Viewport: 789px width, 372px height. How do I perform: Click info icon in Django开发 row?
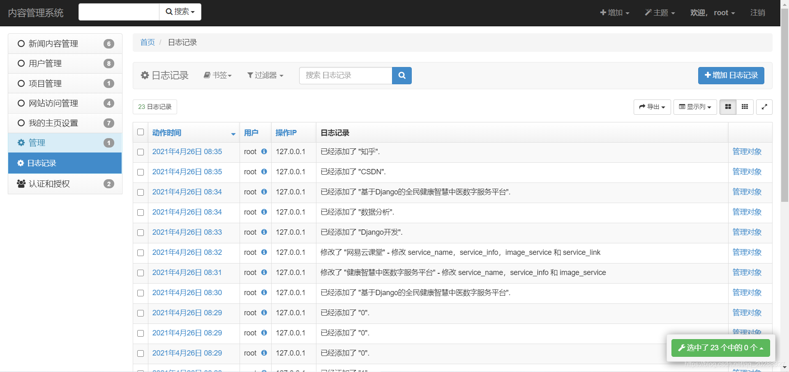tap(264, 232)
